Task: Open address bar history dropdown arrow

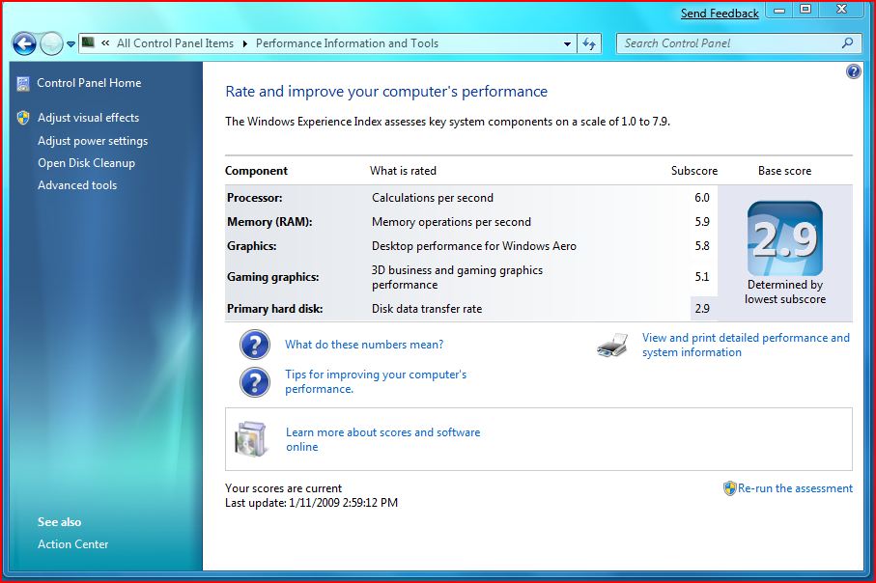Action: pos(567,43)
